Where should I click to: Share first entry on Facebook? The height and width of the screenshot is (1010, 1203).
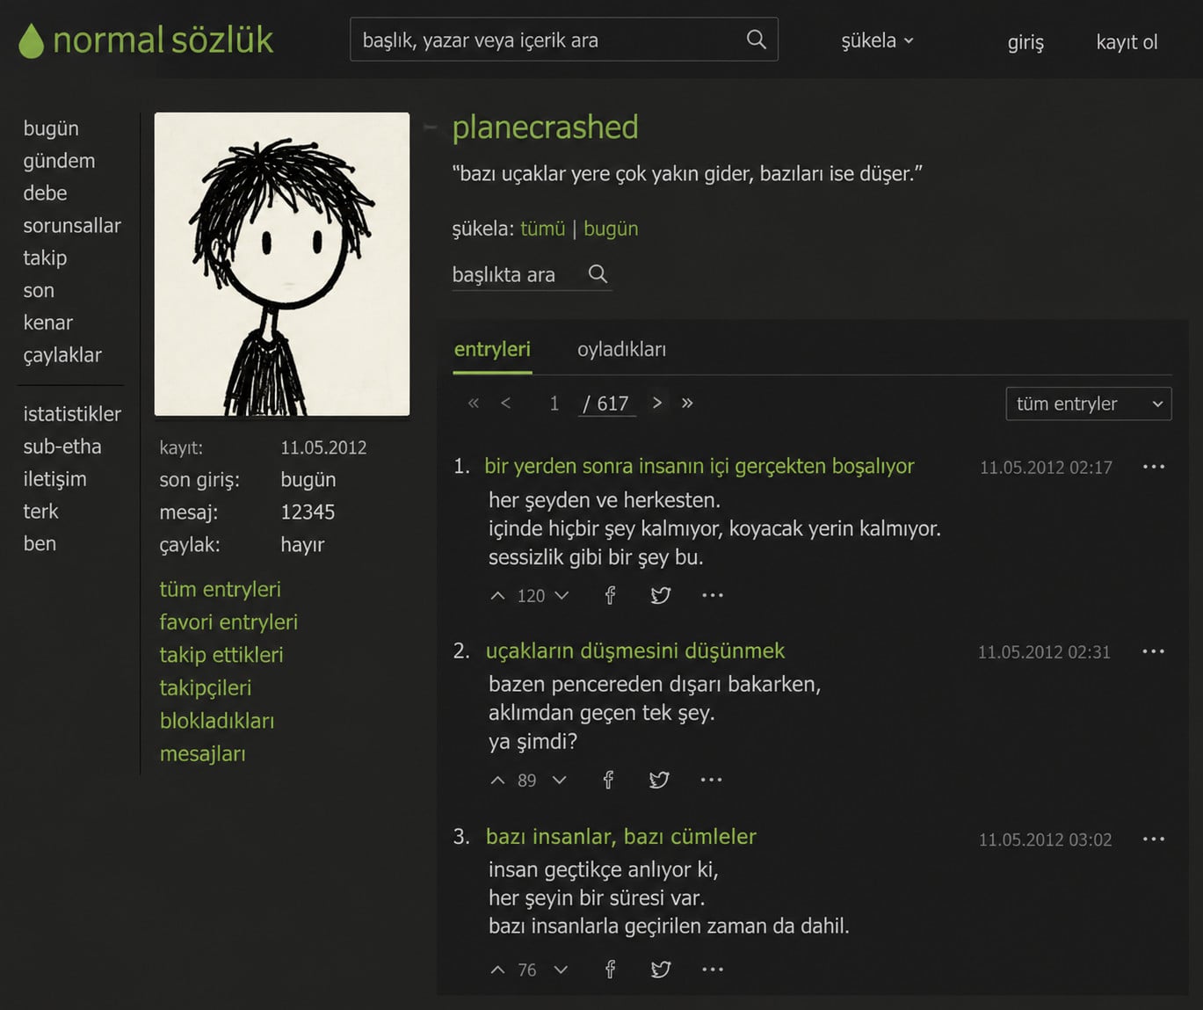(610, 595)
